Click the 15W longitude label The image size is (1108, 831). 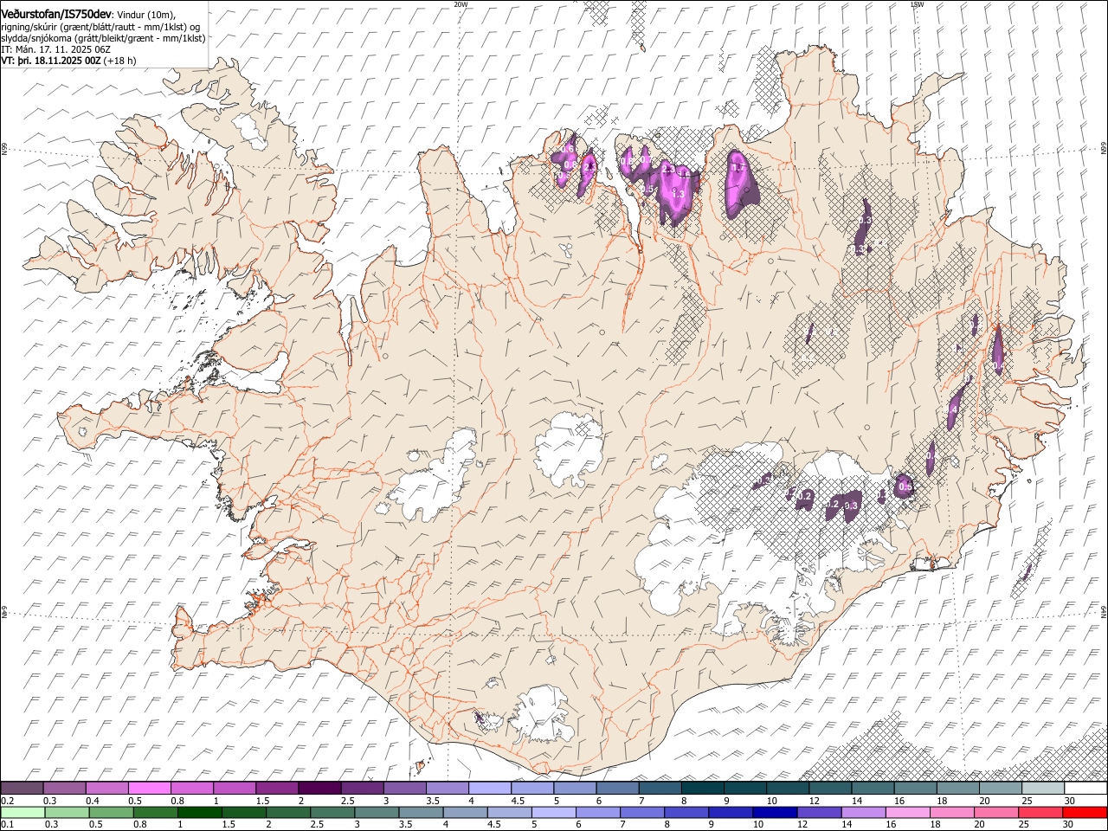(917, 4)
